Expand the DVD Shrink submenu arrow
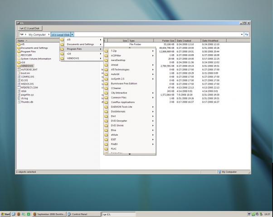This screenshot has height=217, width=273. [153, 126]
